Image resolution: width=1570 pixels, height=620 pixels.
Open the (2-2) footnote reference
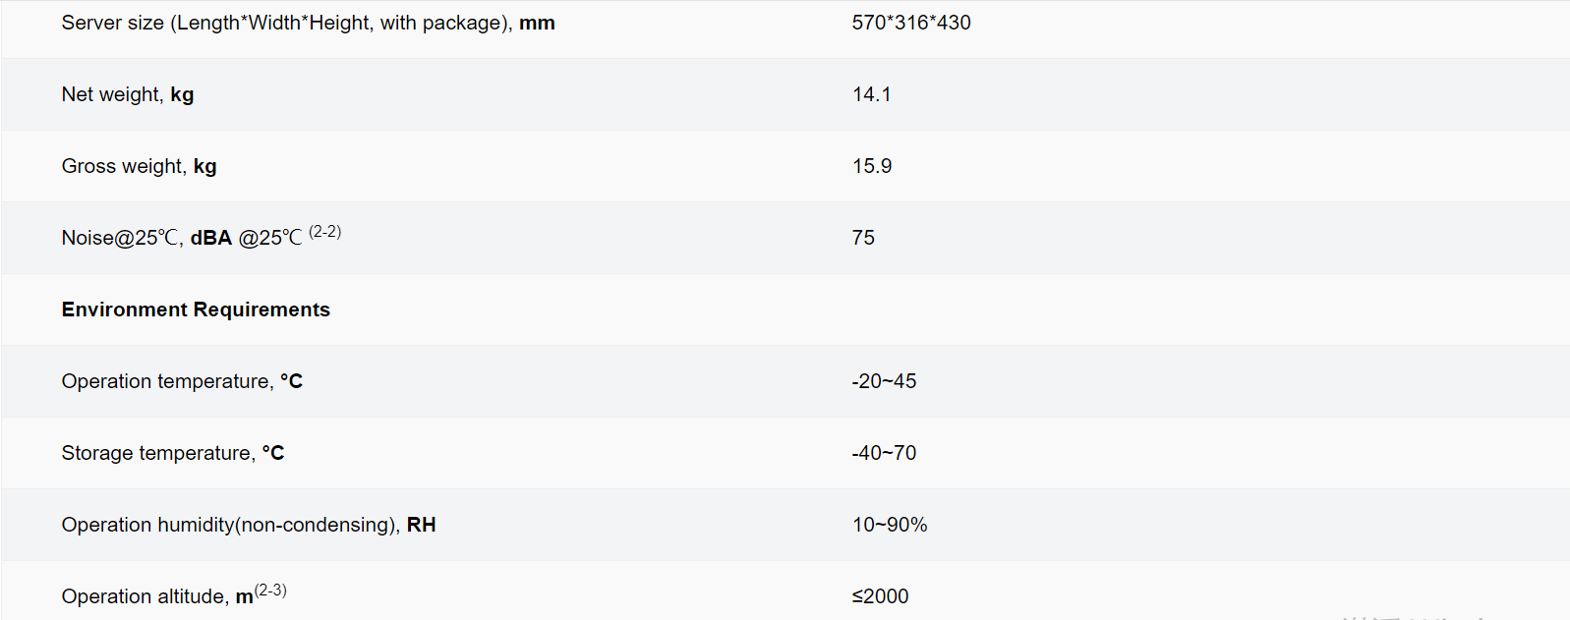click(324, 232)
